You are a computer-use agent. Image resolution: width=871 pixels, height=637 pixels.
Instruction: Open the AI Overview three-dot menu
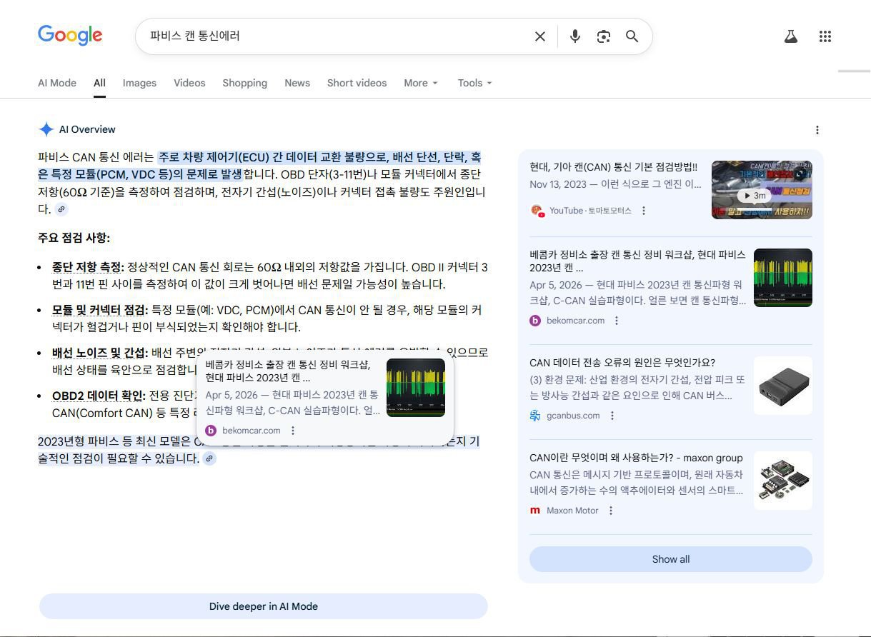click(x=817, y=129)
